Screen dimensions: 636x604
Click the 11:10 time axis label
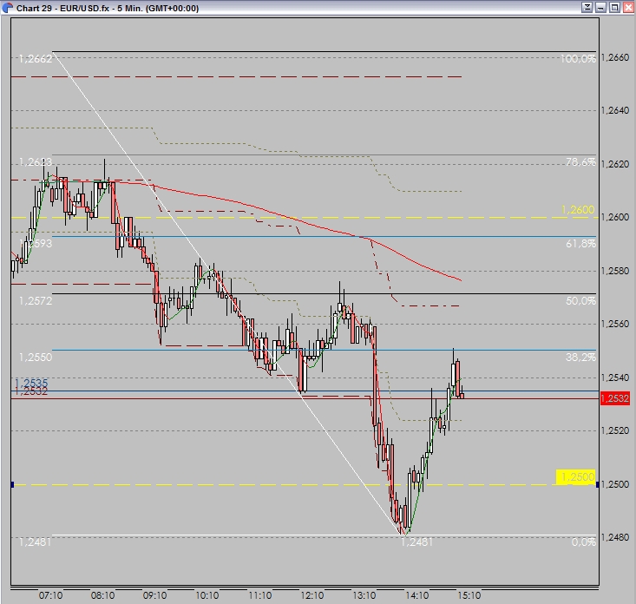point(260,595)
